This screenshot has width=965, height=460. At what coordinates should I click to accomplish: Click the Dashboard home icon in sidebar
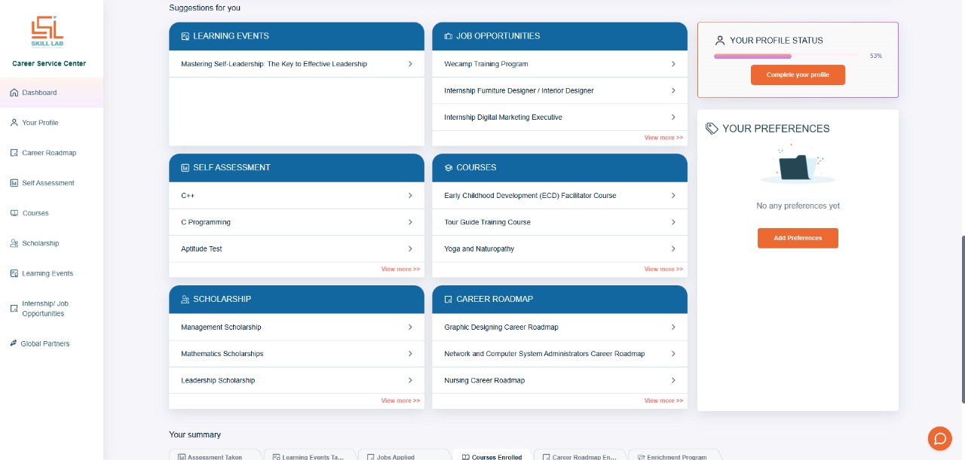(x=14, y=93)
